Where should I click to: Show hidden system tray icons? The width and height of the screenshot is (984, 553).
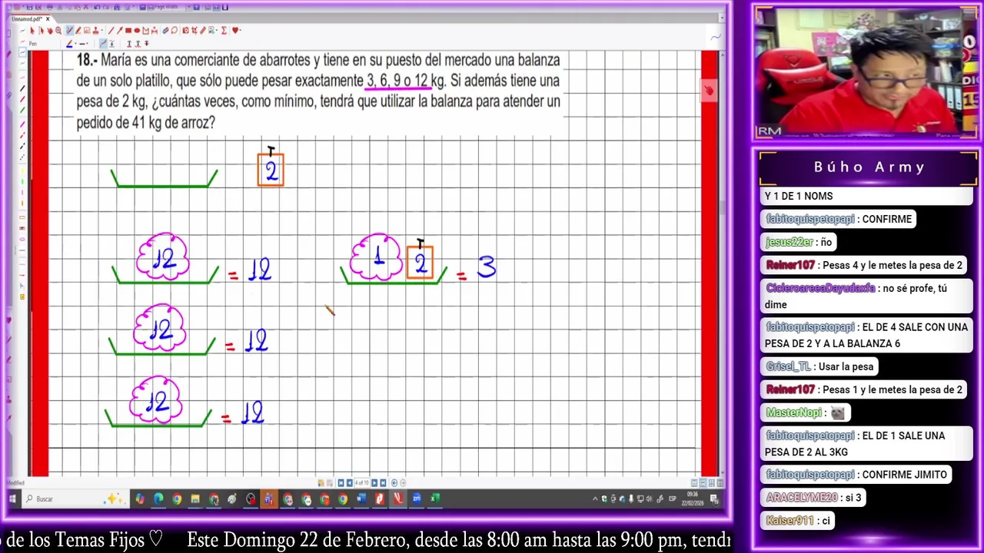coord(595,499)
